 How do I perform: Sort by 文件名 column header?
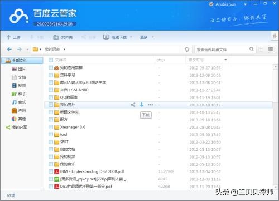tap(60, 60)
